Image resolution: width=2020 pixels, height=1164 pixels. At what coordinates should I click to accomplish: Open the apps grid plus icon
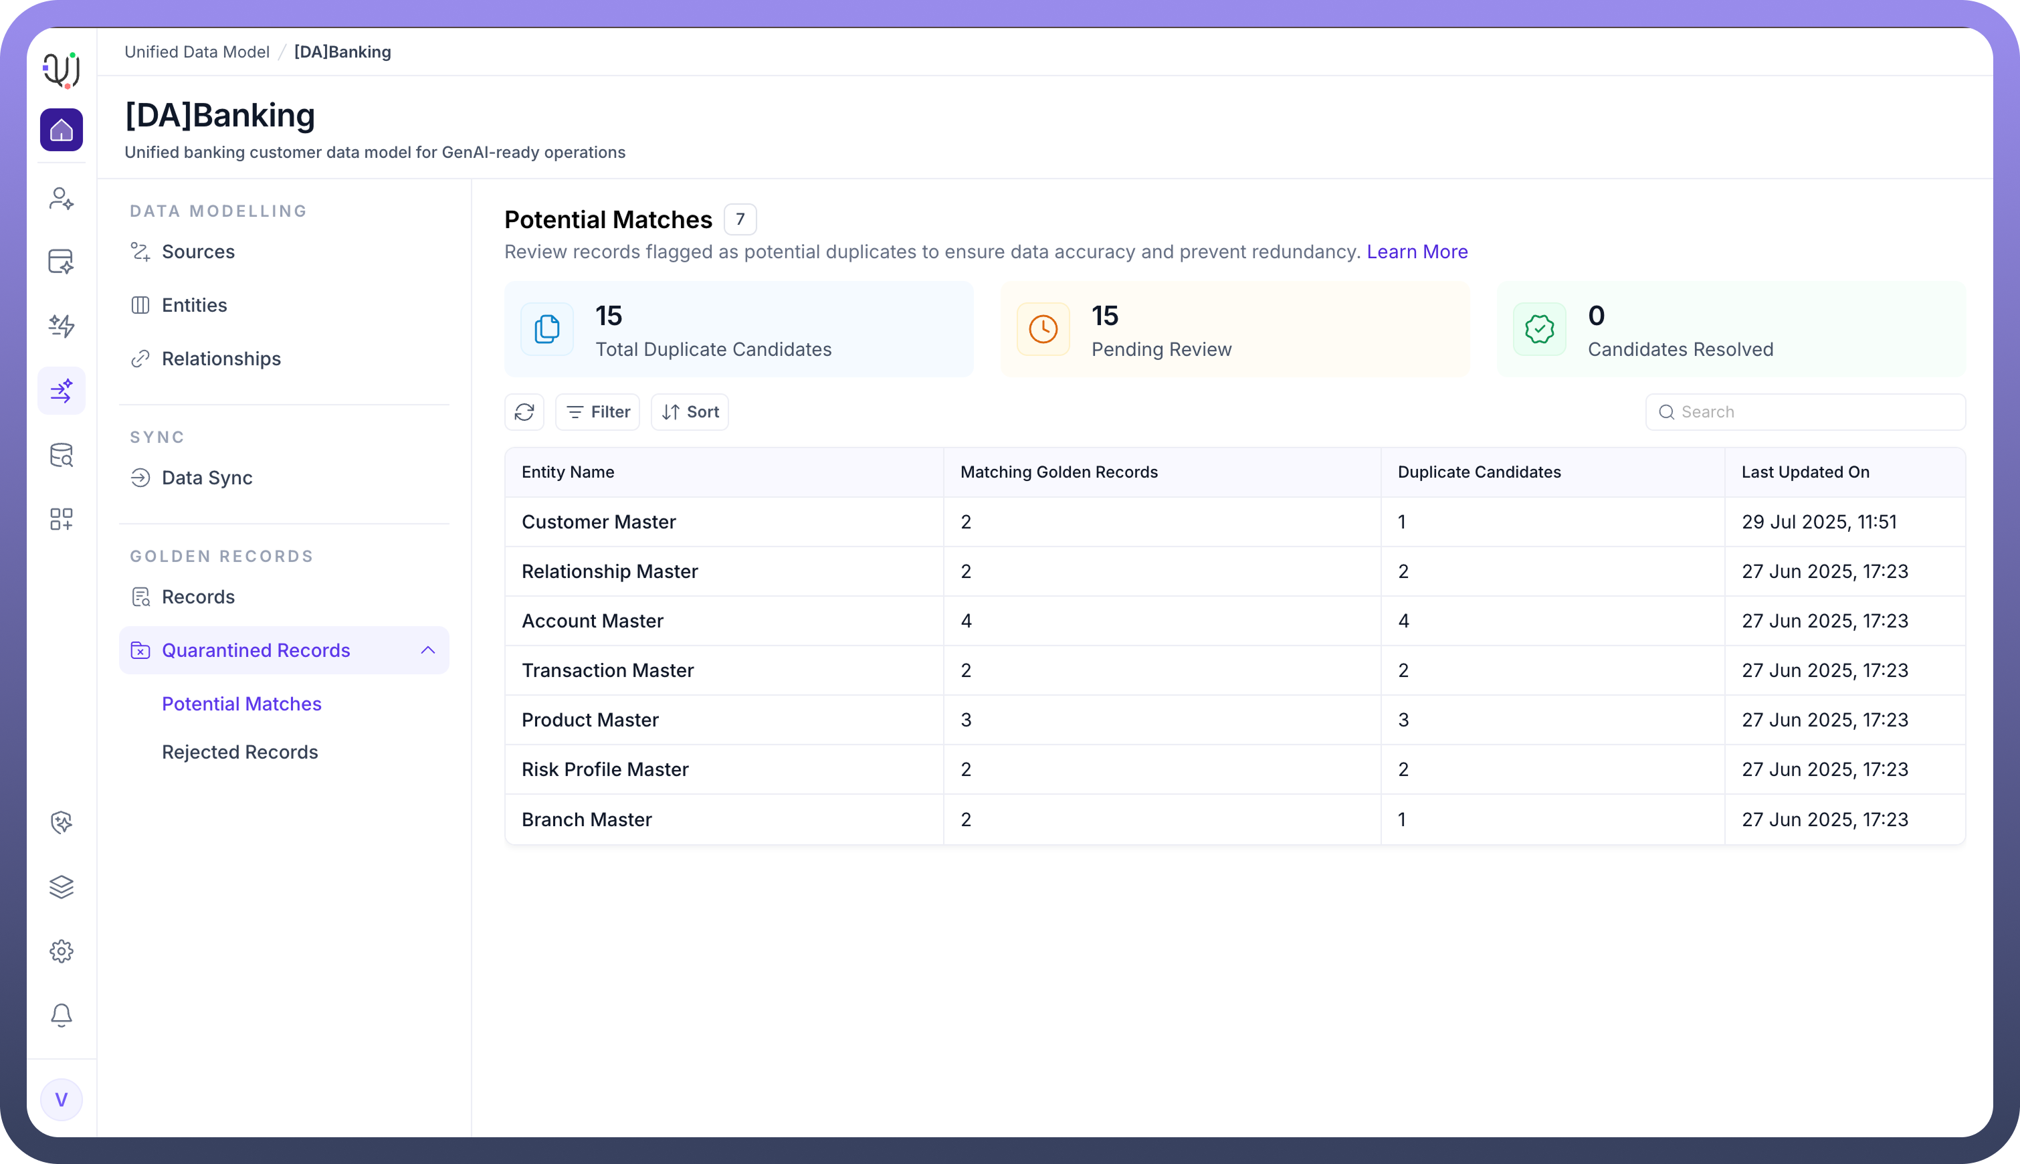point(62,520)
